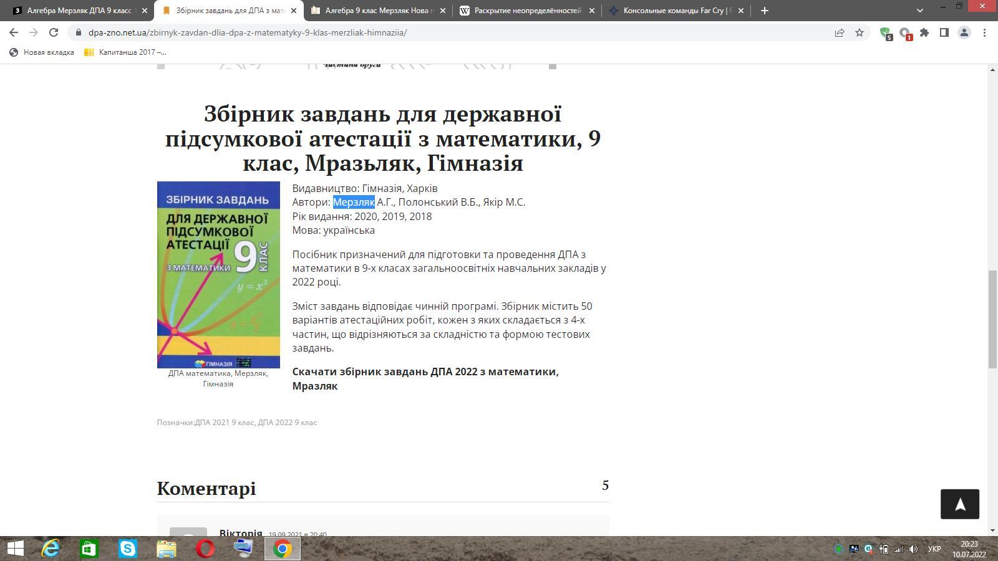This screenshot has height=561, width=998.
Task: Close the Алгебра Мерзляк ДПА 9 класс tab
Action: point(145,11)
